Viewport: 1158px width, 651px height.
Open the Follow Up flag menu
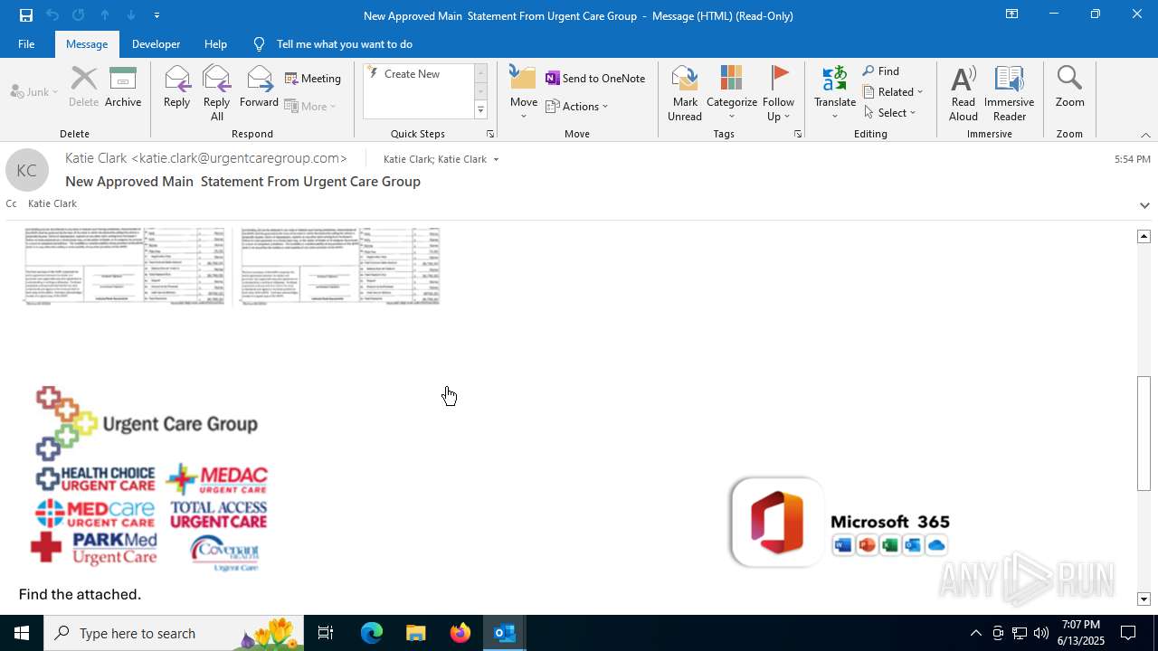778,93
